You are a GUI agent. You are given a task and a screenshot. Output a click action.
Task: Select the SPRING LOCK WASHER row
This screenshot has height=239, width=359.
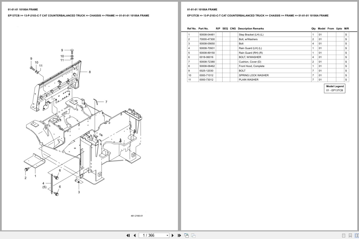pos(253,75)
